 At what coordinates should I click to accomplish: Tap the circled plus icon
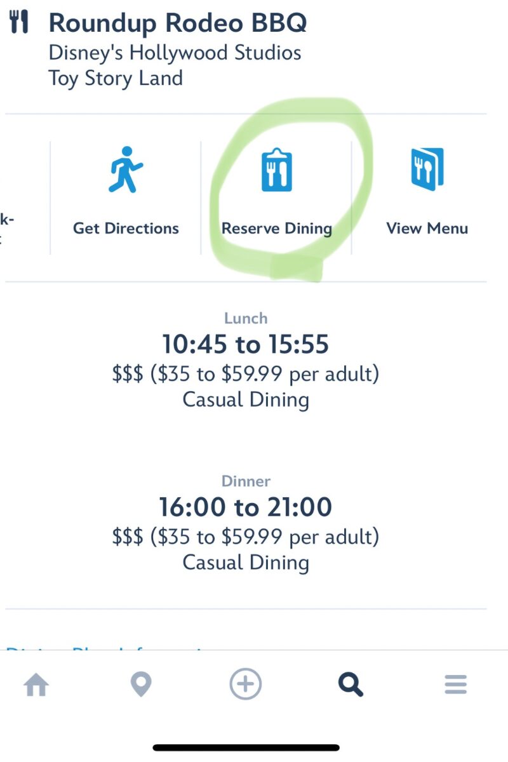(246, 685)
